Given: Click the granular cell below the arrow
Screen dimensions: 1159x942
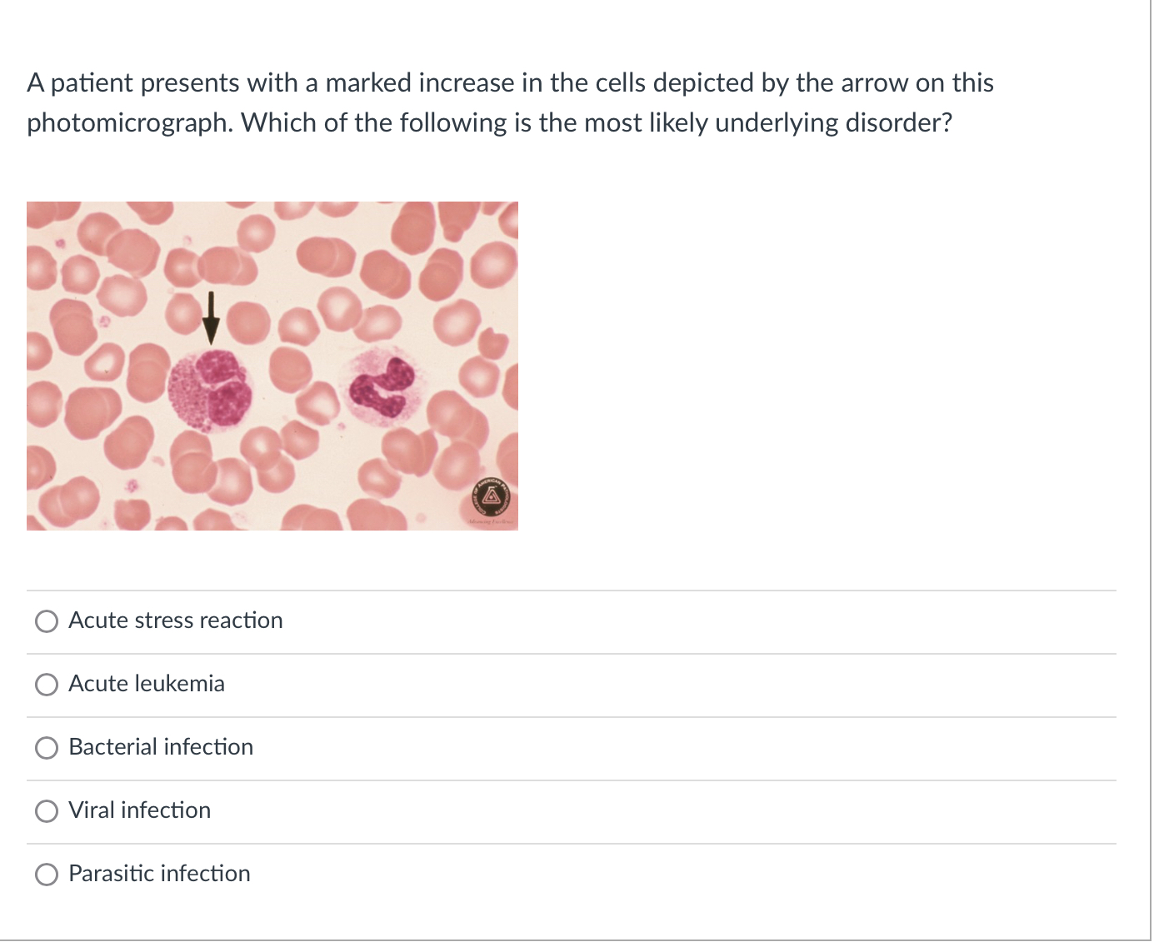Looking at the screenshot, I should click(210, 390).
